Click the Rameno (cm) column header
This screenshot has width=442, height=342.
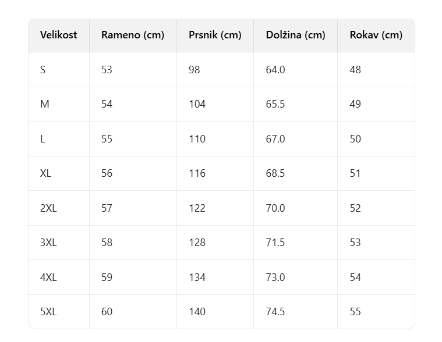tap(133, 35)
